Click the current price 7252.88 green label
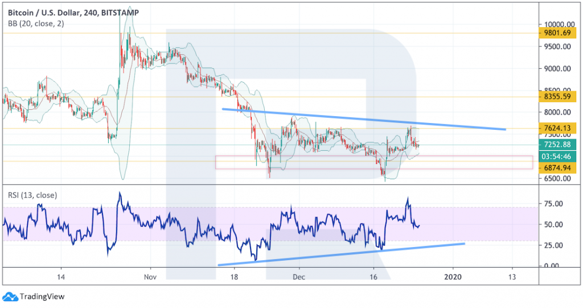This screenshot has width=583, height=308. (557, 145)
